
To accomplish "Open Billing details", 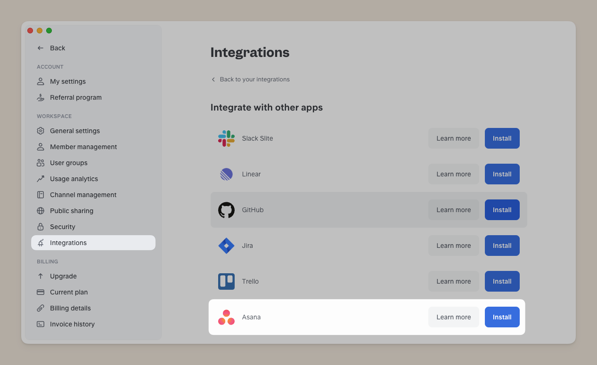I will (x=93, y=308).
